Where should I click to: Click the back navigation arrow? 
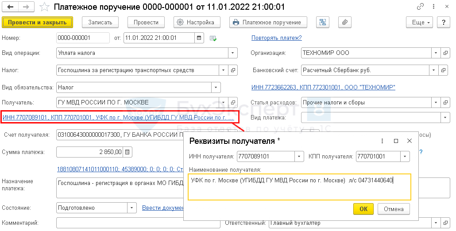tap(10, 7)
